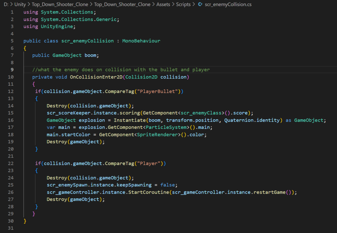Click the C# file icon in breadcrumbs
The image size is (337, 233).
tap(200, 5)
